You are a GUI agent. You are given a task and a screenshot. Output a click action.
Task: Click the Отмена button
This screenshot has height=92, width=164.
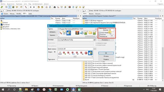pyautogui.click(x=106, y=56)
